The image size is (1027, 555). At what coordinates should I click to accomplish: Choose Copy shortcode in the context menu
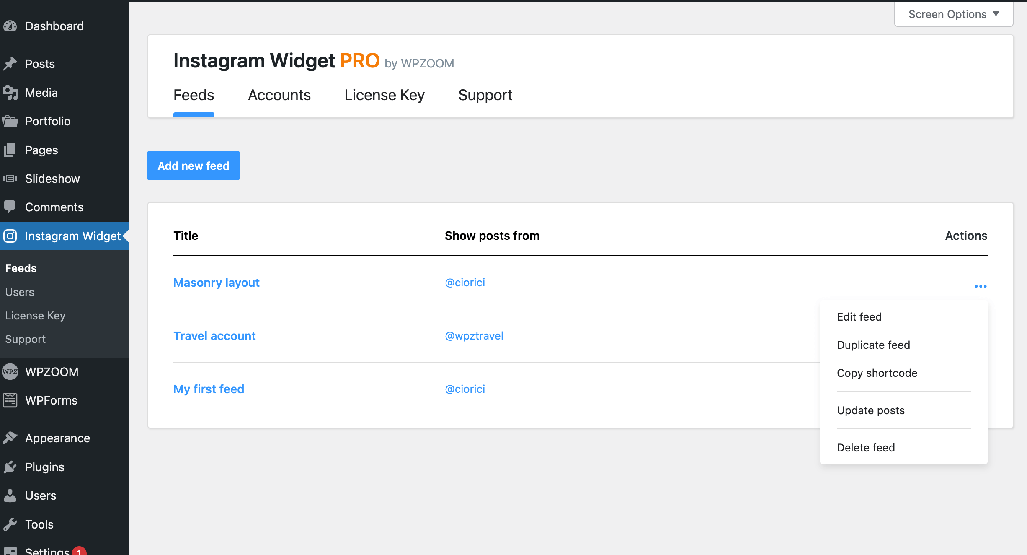[877, 373]
